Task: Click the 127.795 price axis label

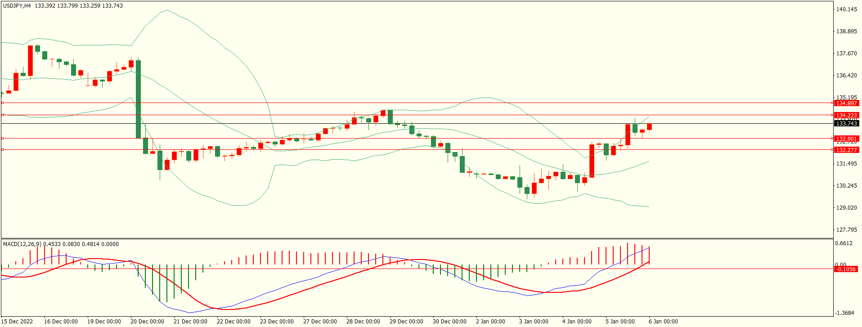Action: coord(846,230)
